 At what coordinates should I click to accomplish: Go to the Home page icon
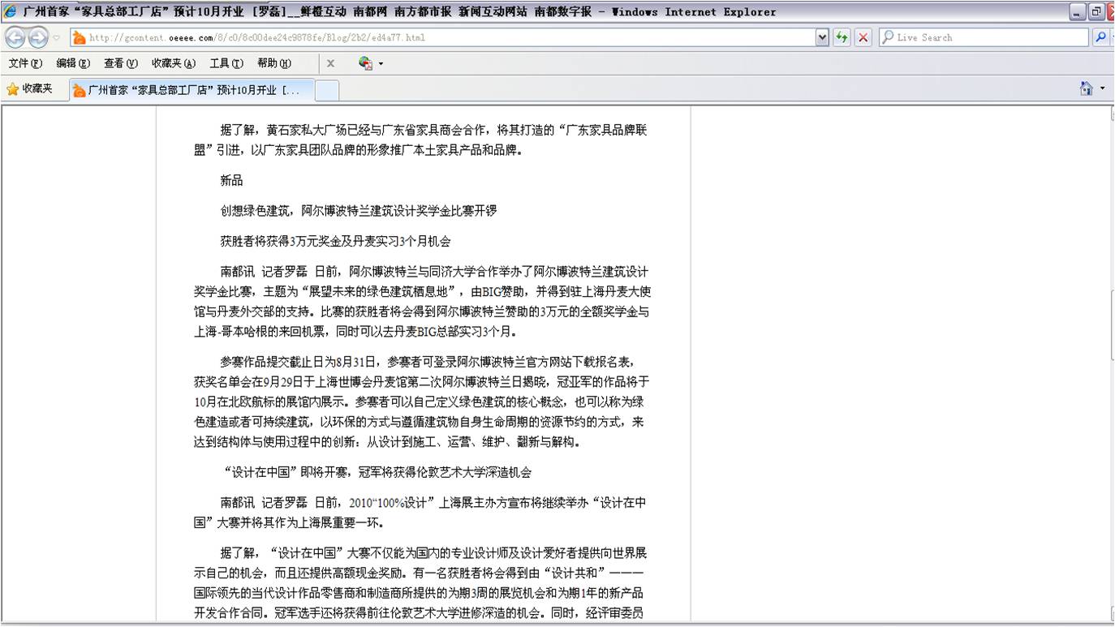1086,89
